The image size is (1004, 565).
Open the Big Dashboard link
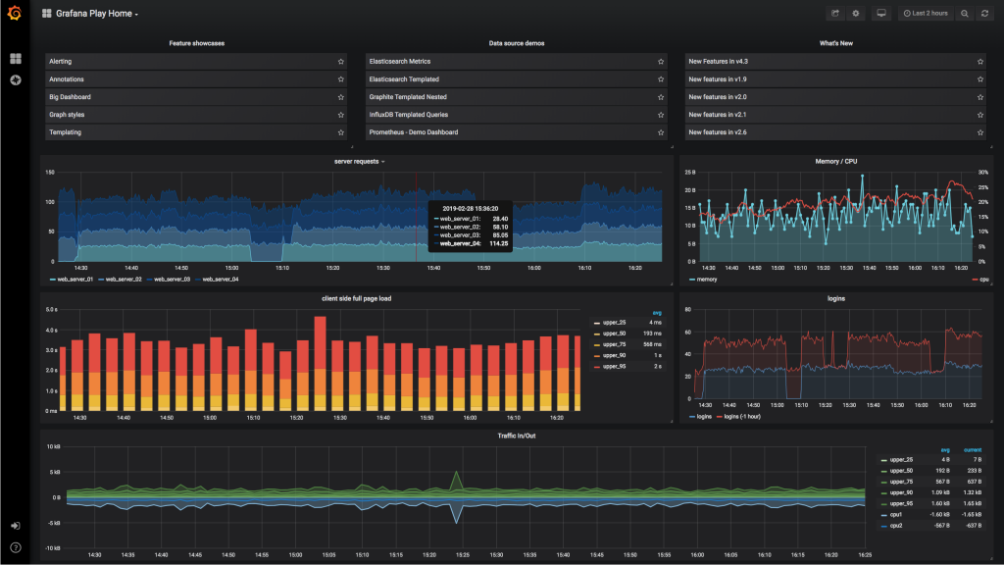tap(70, 97)
